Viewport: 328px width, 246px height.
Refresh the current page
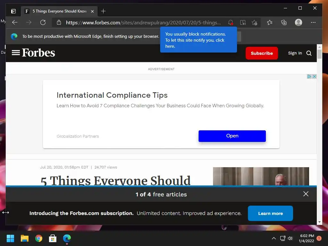coord(43,22)
